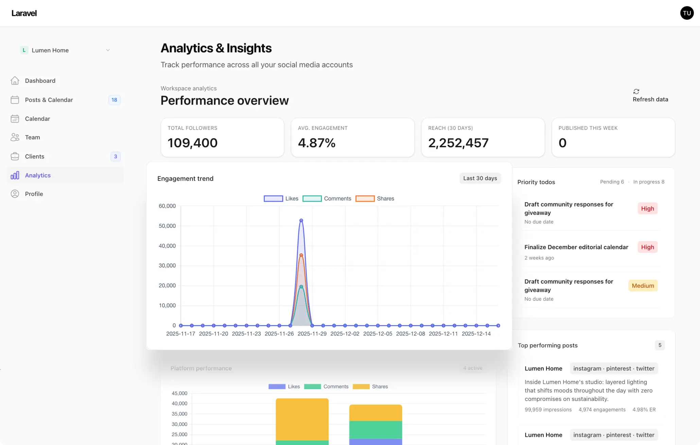
Task: Open the Dashboard from the sidebar
Action: click(15, 80)
